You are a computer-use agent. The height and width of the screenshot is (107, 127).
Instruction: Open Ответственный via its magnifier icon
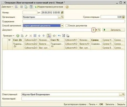tap(123, 94)
